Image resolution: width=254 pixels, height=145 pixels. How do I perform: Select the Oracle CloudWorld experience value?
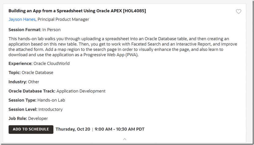52,64
